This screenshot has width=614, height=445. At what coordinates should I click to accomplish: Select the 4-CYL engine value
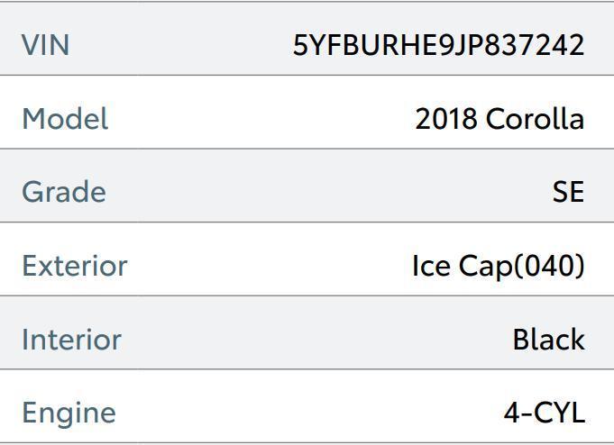click(x=544, y=413)
